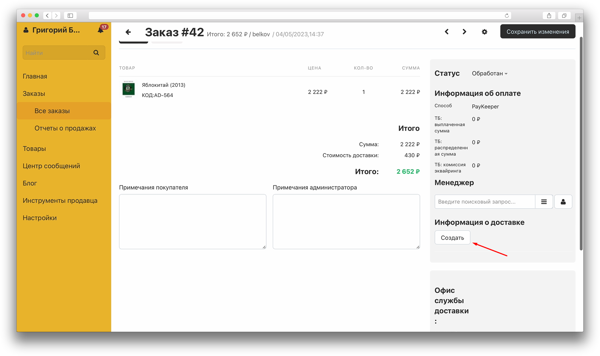Click the Создать delivery button

tap(452, 238)
